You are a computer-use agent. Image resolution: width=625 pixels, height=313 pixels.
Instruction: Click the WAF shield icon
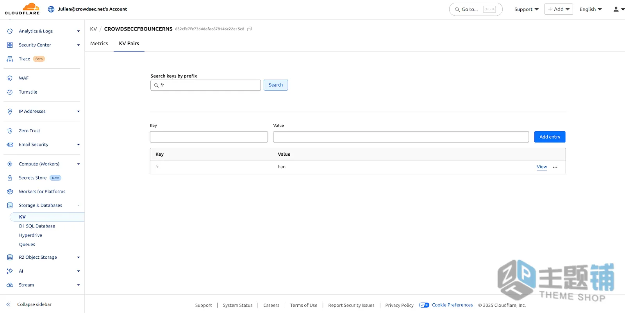pos(10,78)
